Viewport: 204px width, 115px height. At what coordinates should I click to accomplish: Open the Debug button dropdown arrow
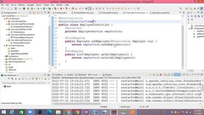[x=41, y=9]
